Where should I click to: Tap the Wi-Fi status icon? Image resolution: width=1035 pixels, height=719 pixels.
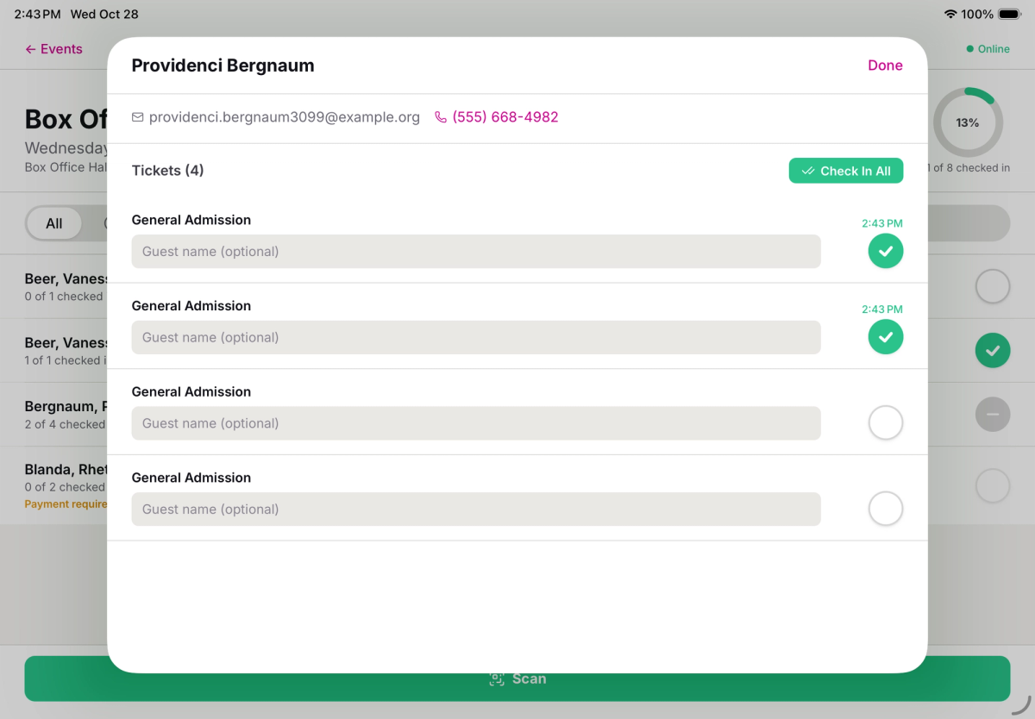950,14
